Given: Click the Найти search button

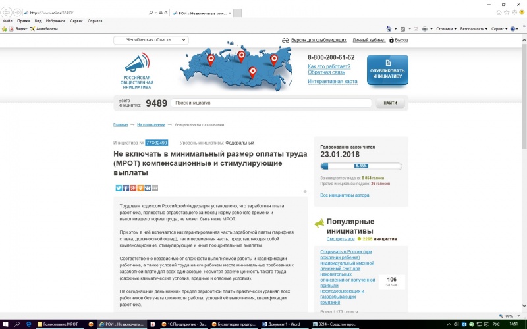Looking at the screenshot, I should click(390, 103).
